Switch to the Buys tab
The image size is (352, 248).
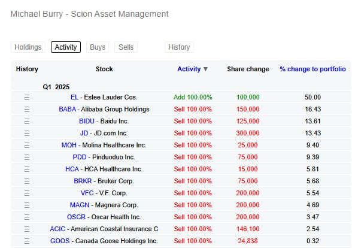click(98, 47)
